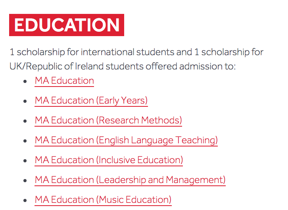Image resolution: width=288 pixels, height=210 pixels.
Task: Open MA Education (Early Years) link
Action: coord(91,101)
